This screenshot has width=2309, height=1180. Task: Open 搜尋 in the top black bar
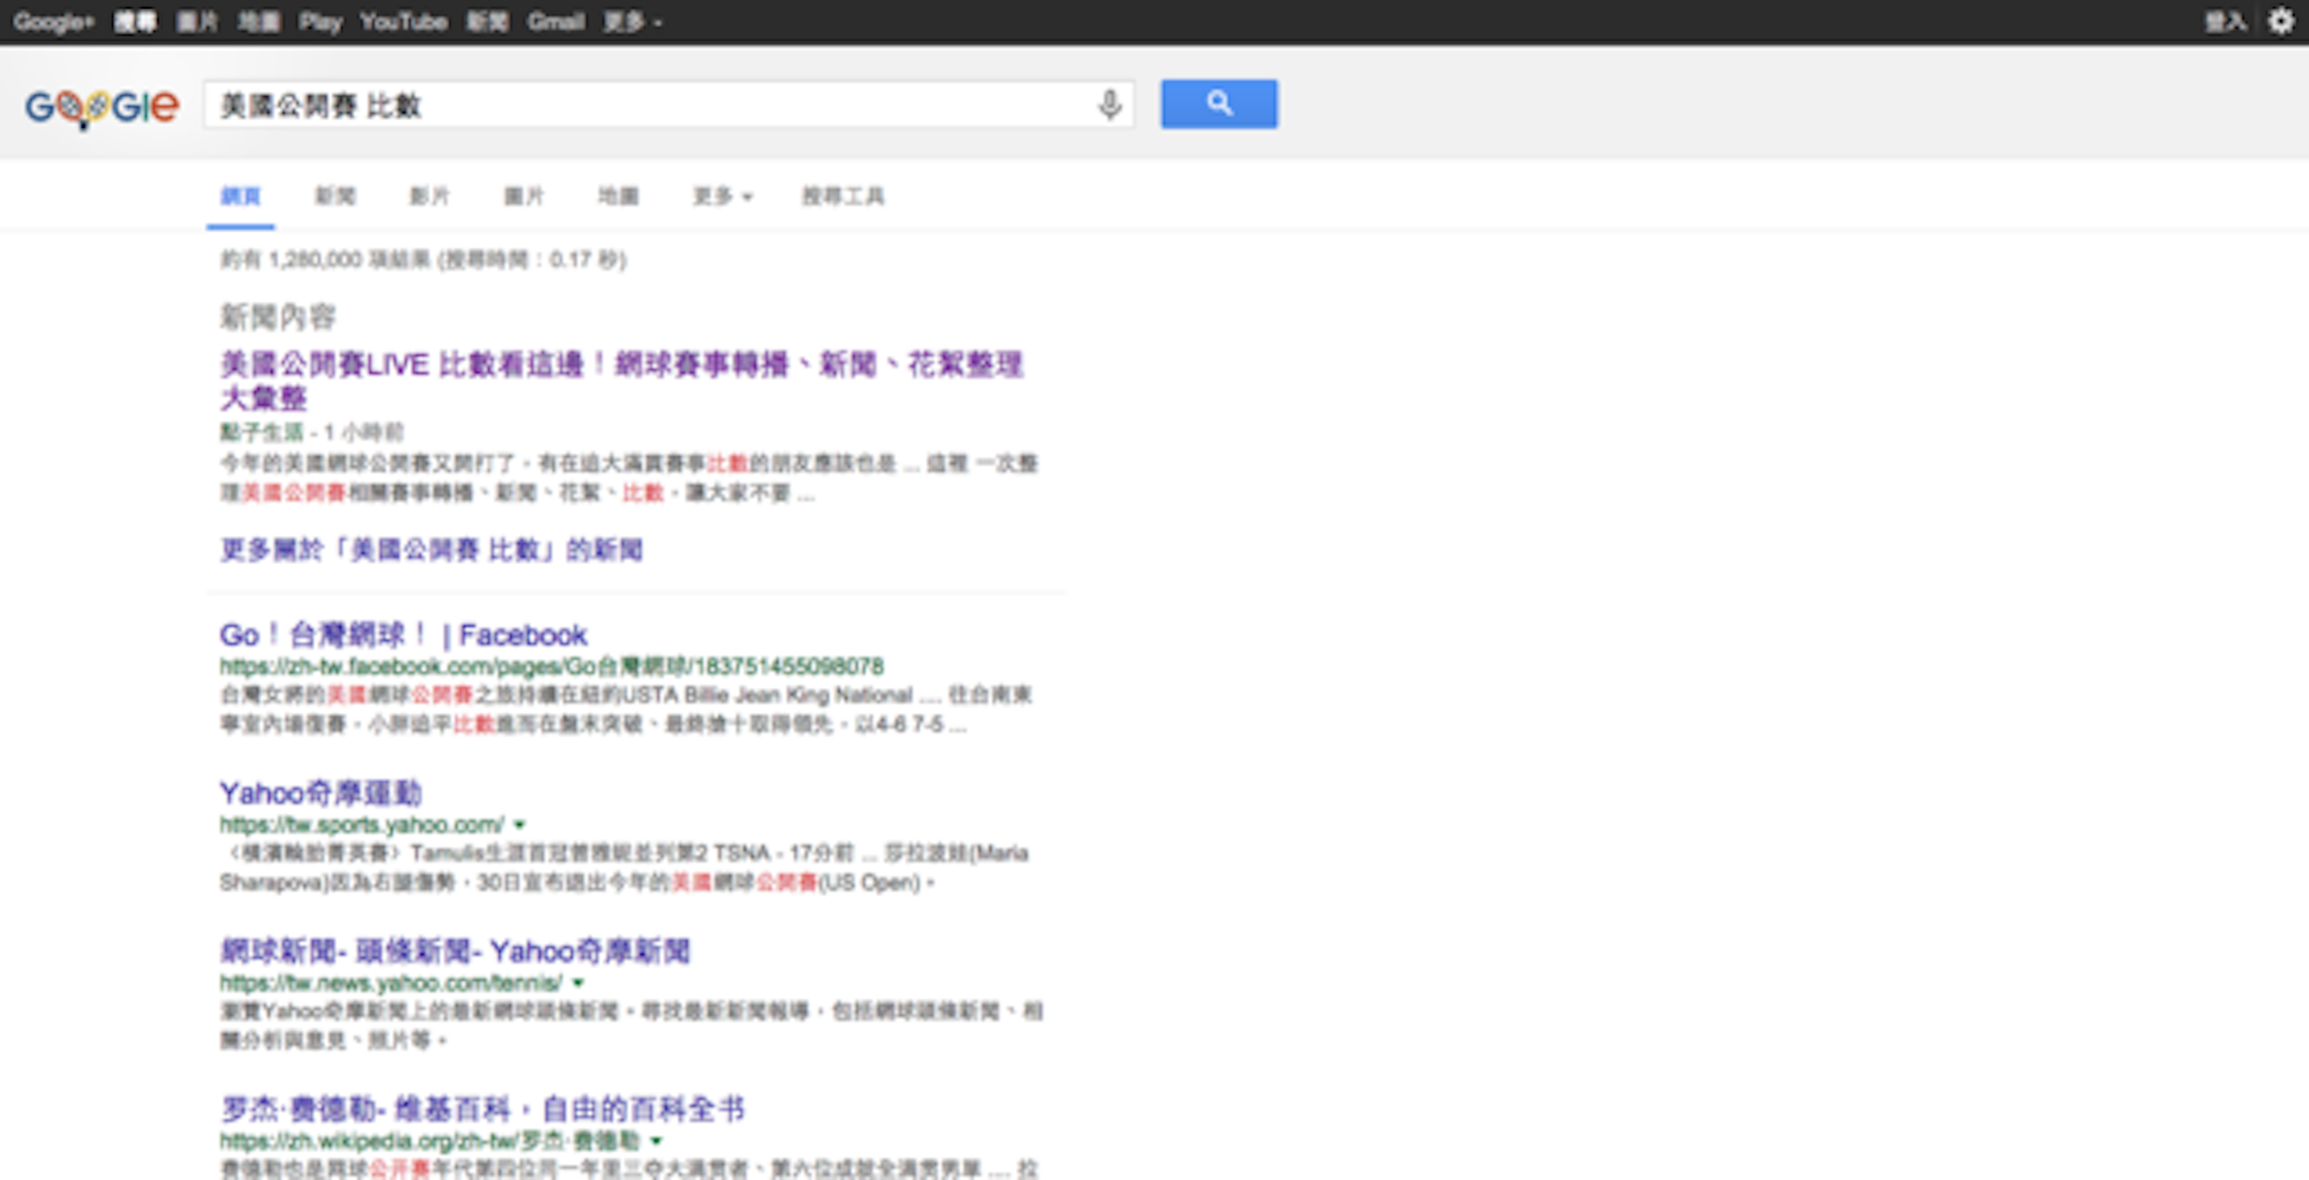[x=135, y=21]
